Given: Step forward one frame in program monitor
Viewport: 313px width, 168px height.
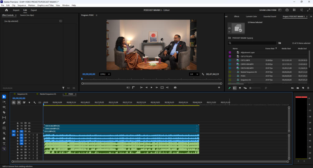Looking at the screenshot, I should (x=157, y=87).
